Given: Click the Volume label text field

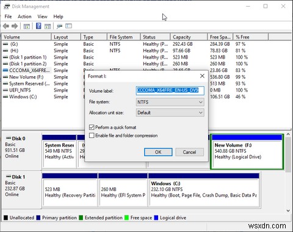Looking at the screenshot, I should pyautogui.click(x=170, y=90).
